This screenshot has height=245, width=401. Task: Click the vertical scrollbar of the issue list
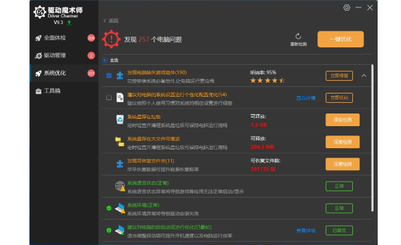pos(372,138)
